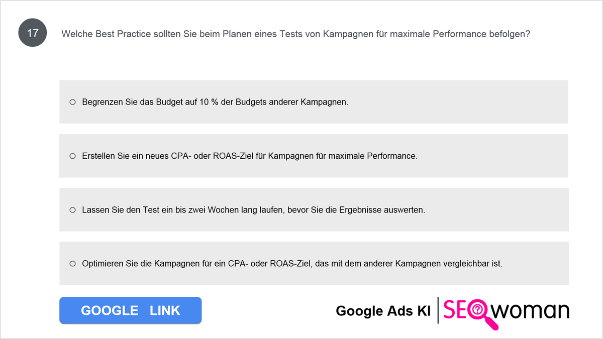Click the question number 17 badge

[x=33, y=33]
